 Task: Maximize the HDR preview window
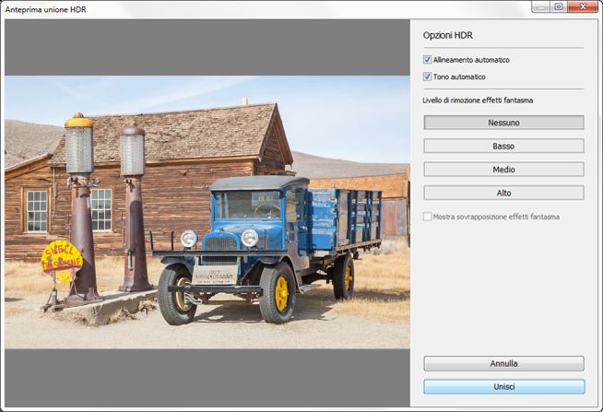[x=559, y=6]
